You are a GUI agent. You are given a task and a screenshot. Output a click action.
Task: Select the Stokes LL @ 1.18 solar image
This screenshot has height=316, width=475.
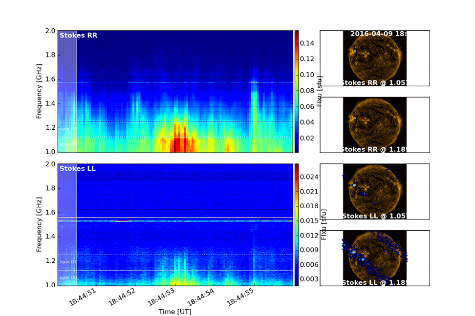[x=374, y=258]
